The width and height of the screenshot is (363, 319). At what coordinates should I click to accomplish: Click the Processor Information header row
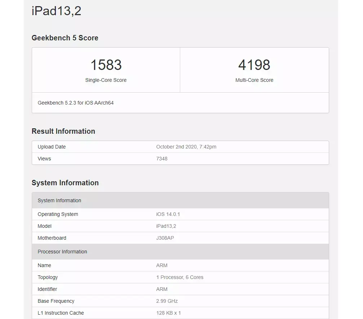[180, 252]
